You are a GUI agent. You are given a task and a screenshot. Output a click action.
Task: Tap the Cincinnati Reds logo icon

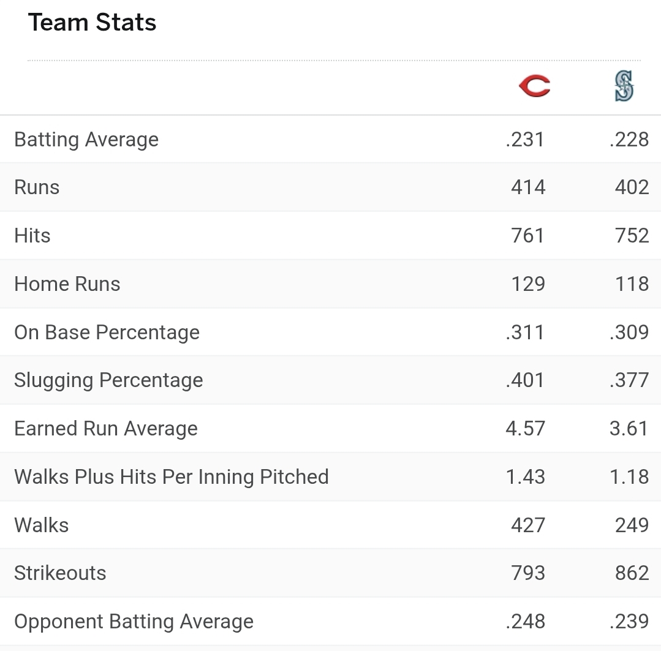pos(535,86)
